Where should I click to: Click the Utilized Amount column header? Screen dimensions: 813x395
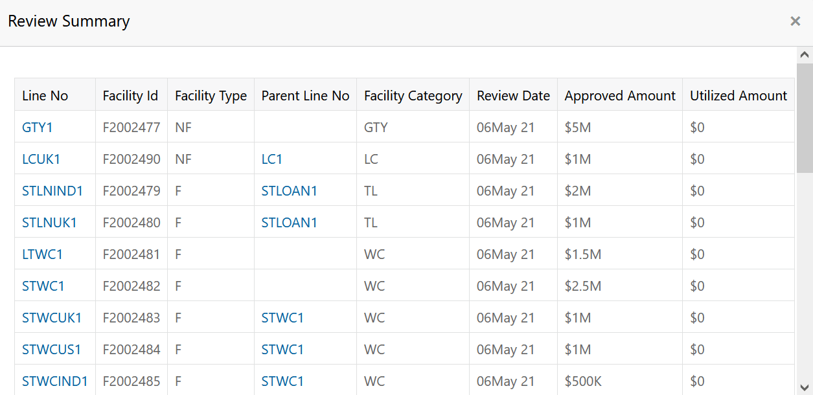(739, 96)
